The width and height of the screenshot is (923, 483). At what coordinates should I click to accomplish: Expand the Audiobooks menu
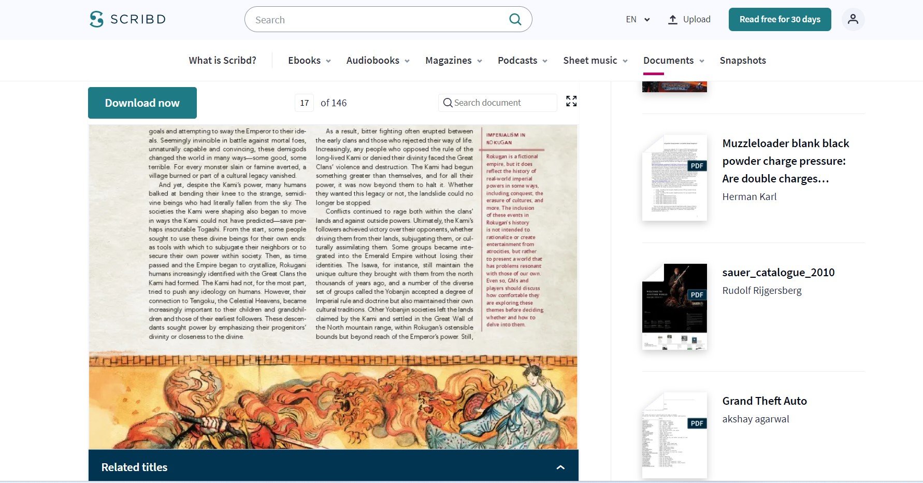378,61
